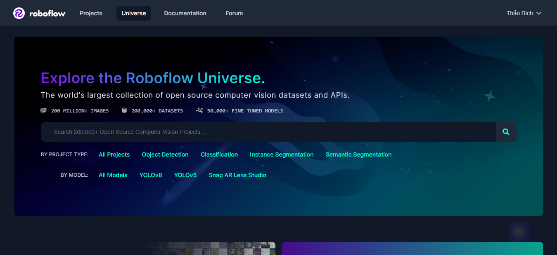The height and width of the screenshot is (255, 557).
Task: Select All Models filter
Action: 113,175
